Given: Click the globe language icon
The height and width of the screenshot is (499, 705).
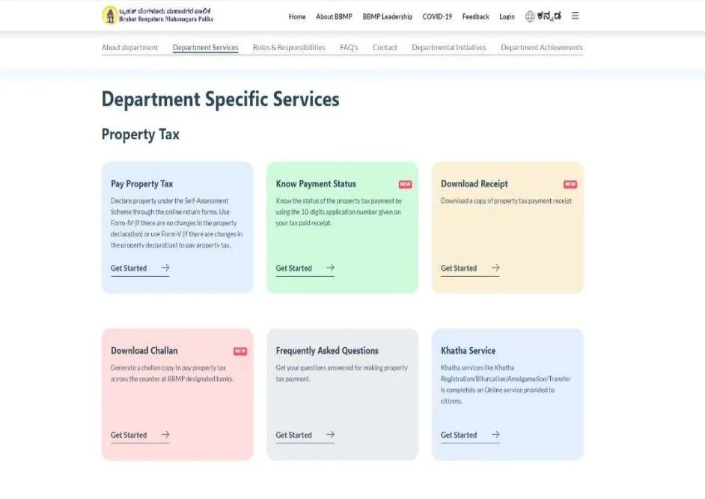Looking at the screenshot, I should coord(530,16).
